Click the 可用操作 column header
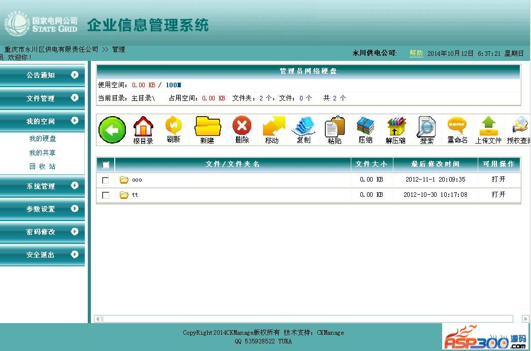The width and height of the screenshot is (531, 351). (499, 164)
